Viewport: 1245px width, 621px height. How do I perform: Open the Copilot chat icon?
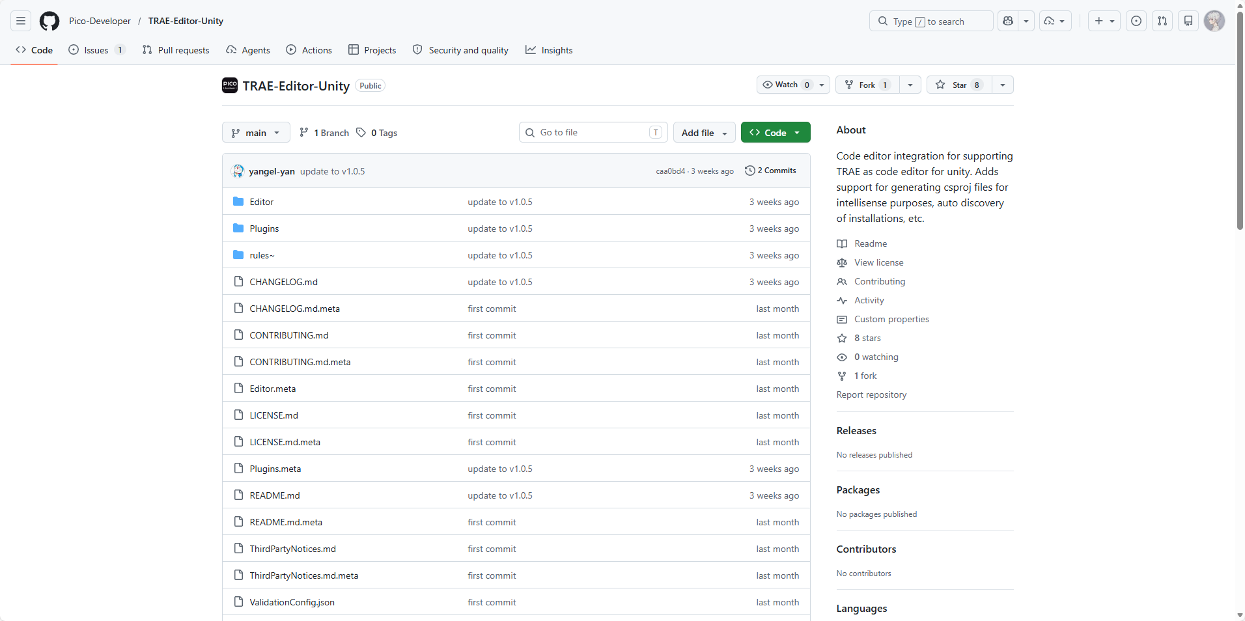[x=1008, y=21]
